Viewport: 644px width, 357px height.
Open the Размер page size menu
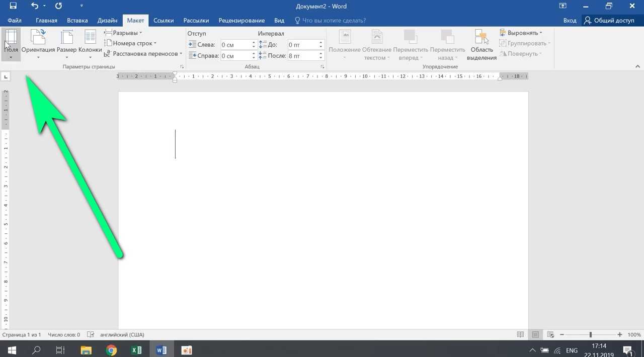pyautogui.click(x=66, y=44)
